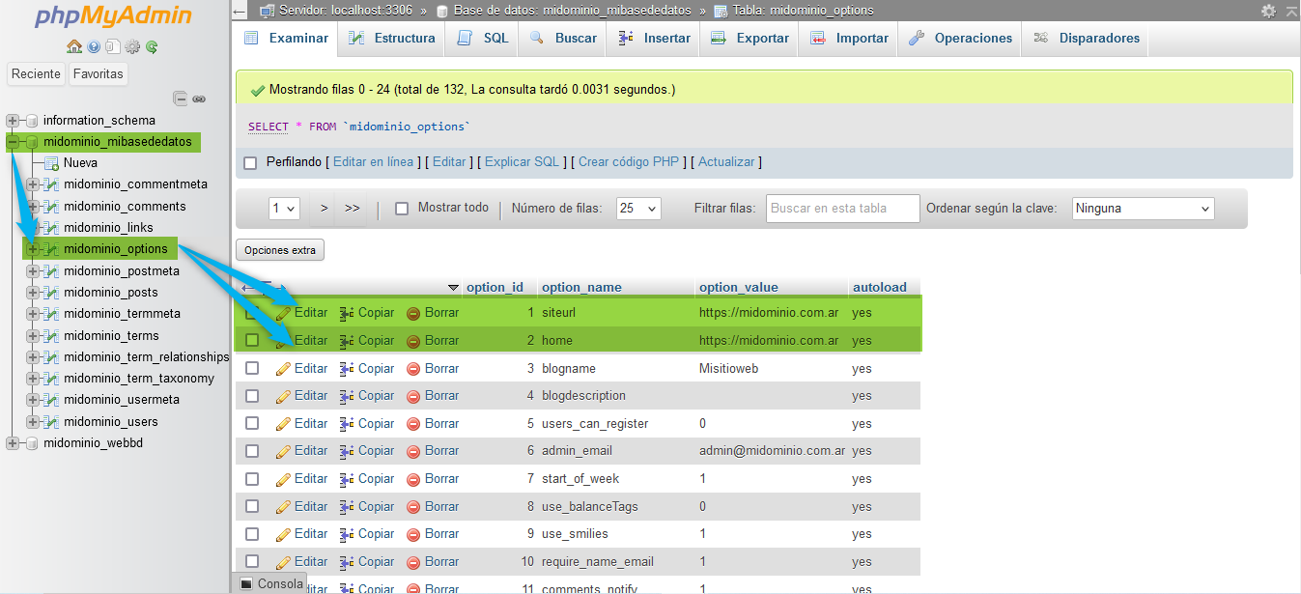Click the Explicar SQL link
The width and height of the screenshot is (1301, 594).
pyautogui.click(x=522, y=162)
